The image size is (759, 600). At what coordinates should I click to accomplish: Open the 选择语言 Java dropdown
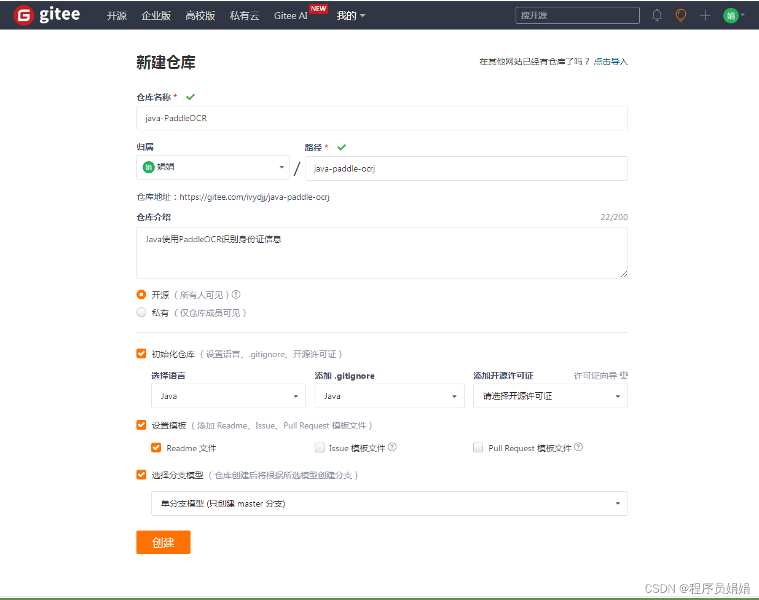tap(229, 396)
